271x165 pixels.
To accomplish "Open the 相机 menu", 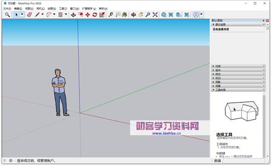I will pos(41,9).
